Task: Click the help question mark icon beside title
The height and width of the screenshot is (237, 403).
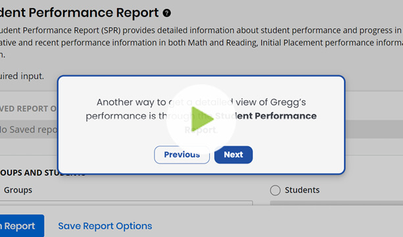Action: pos(167,13)
